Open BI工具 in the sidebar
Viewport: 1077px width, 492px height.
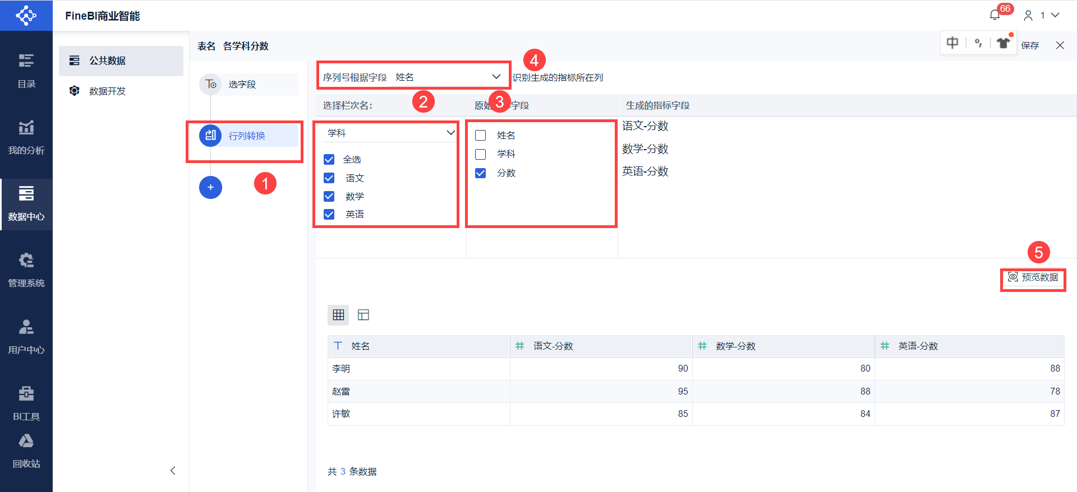26,402
